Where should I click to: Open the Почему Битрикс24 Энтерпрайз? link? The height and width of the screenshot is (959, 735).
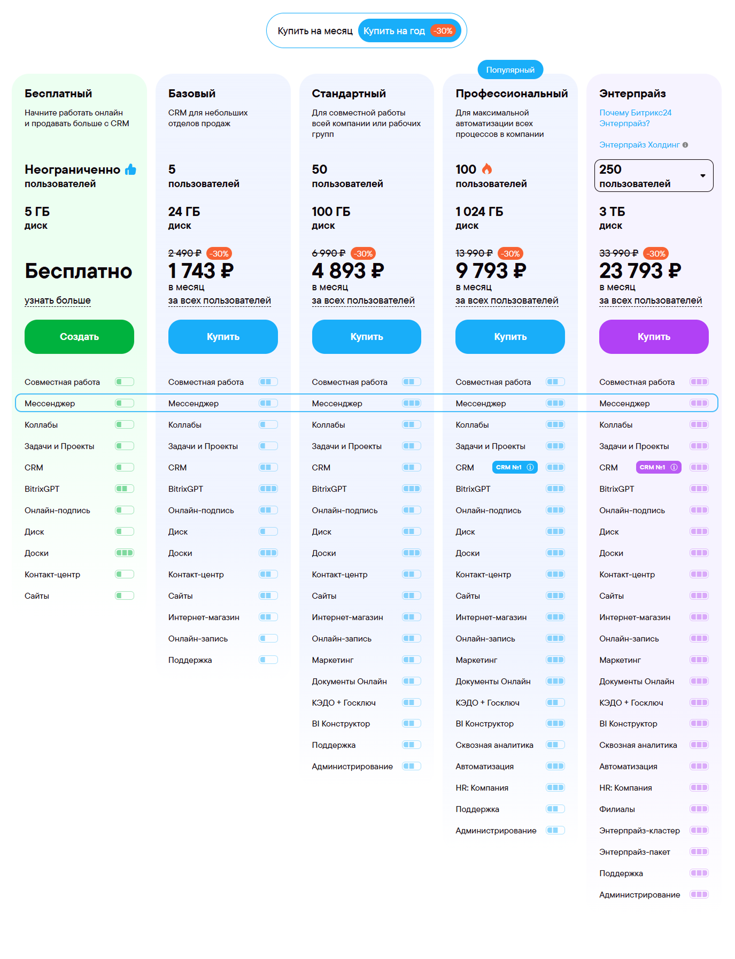[635, 118]
